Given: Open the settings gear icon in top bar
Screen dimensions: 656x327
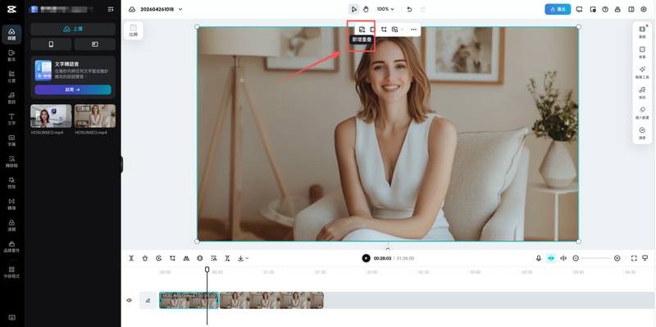Looking at the screenshot, I should pyautogui.click(x=644, y=9).
